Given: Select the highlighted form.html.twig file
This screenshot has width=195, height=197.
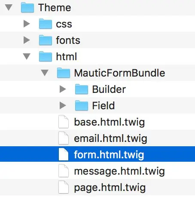Looking at the screenshot, I should [x=97, y=154].
